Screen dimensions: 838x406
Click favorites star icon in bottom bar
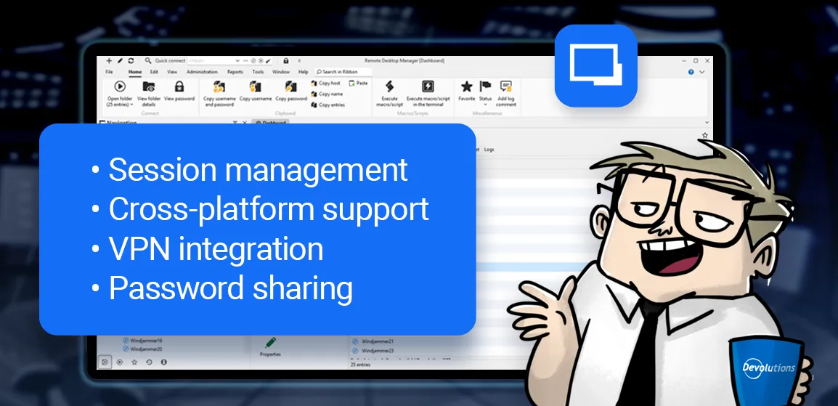[x=134, y=362]
